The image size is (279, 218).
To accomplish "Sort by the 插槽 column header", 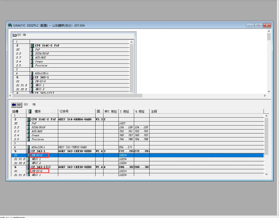I will click(19, 111).
